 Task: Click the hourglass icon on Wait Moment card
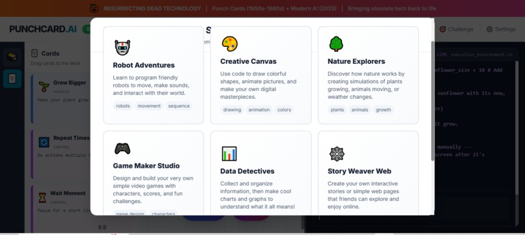42,197
